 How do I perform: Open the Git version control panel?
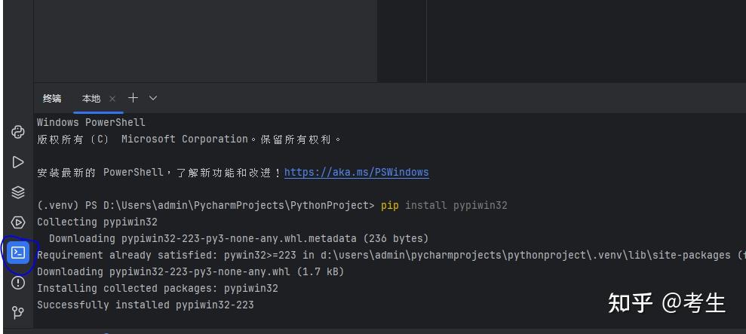(18, 311)
